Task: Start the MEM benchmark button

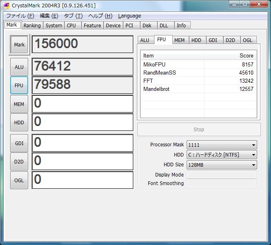Action: coord(19,104)
